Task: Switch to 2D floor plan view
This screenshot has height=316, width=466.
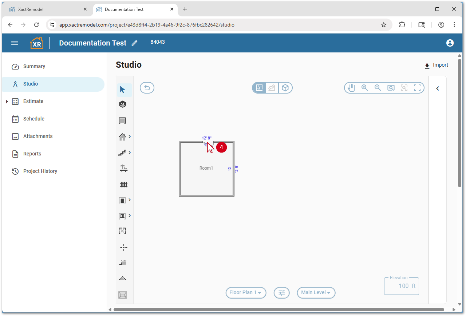Action: coord(259,88)
